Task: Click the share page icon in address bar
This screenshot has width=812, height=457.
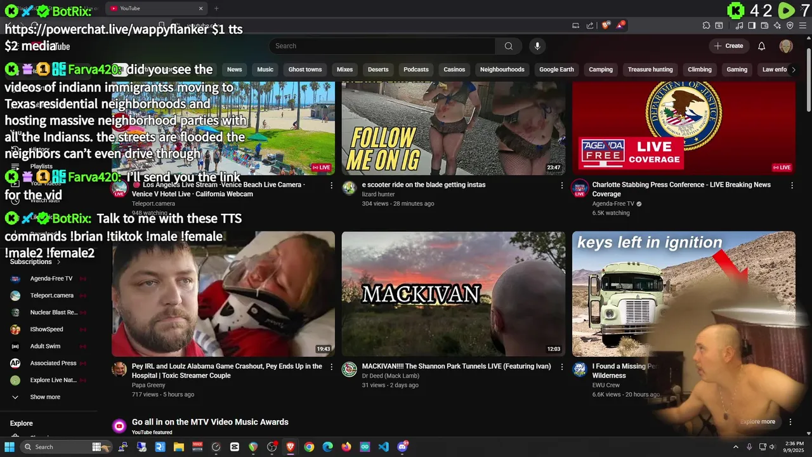Action: [x=590, y=25]
